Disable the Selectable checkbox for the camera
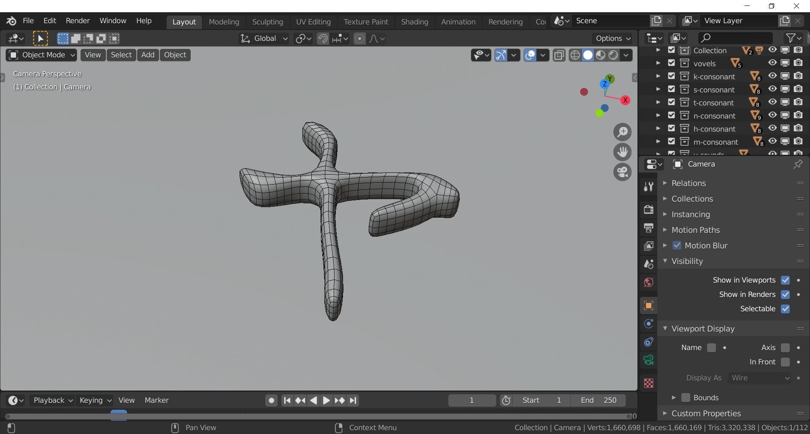Screen dimensions: 810x434 pyautogui.click(x=786, y=309)
